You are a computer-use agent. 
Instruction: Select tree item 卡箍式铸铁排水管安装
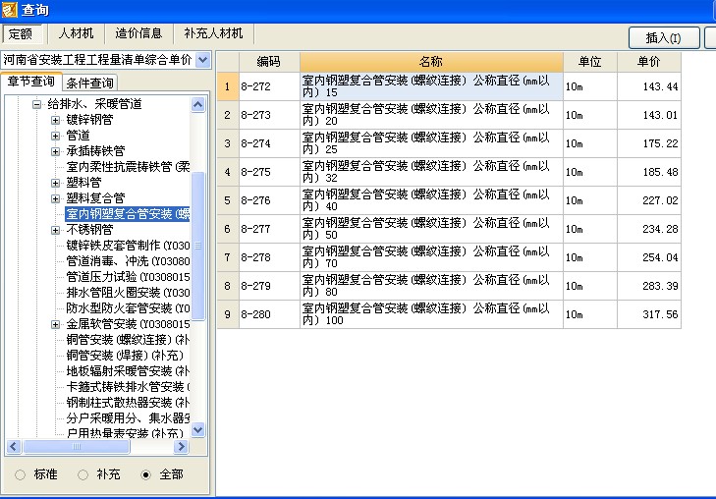coord(128,387)
